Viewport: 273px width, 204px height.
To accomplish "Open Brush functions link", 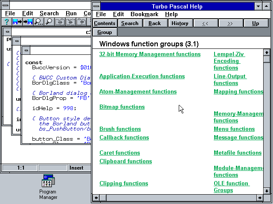I will [120, 129].
